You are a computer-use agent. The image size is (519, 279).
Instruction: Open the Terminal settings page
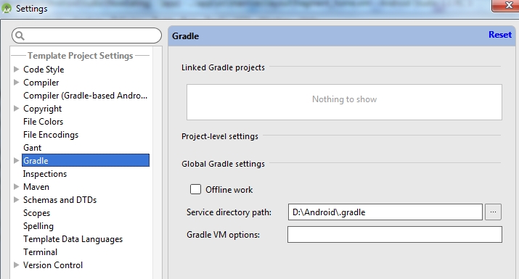coord(40,252)
